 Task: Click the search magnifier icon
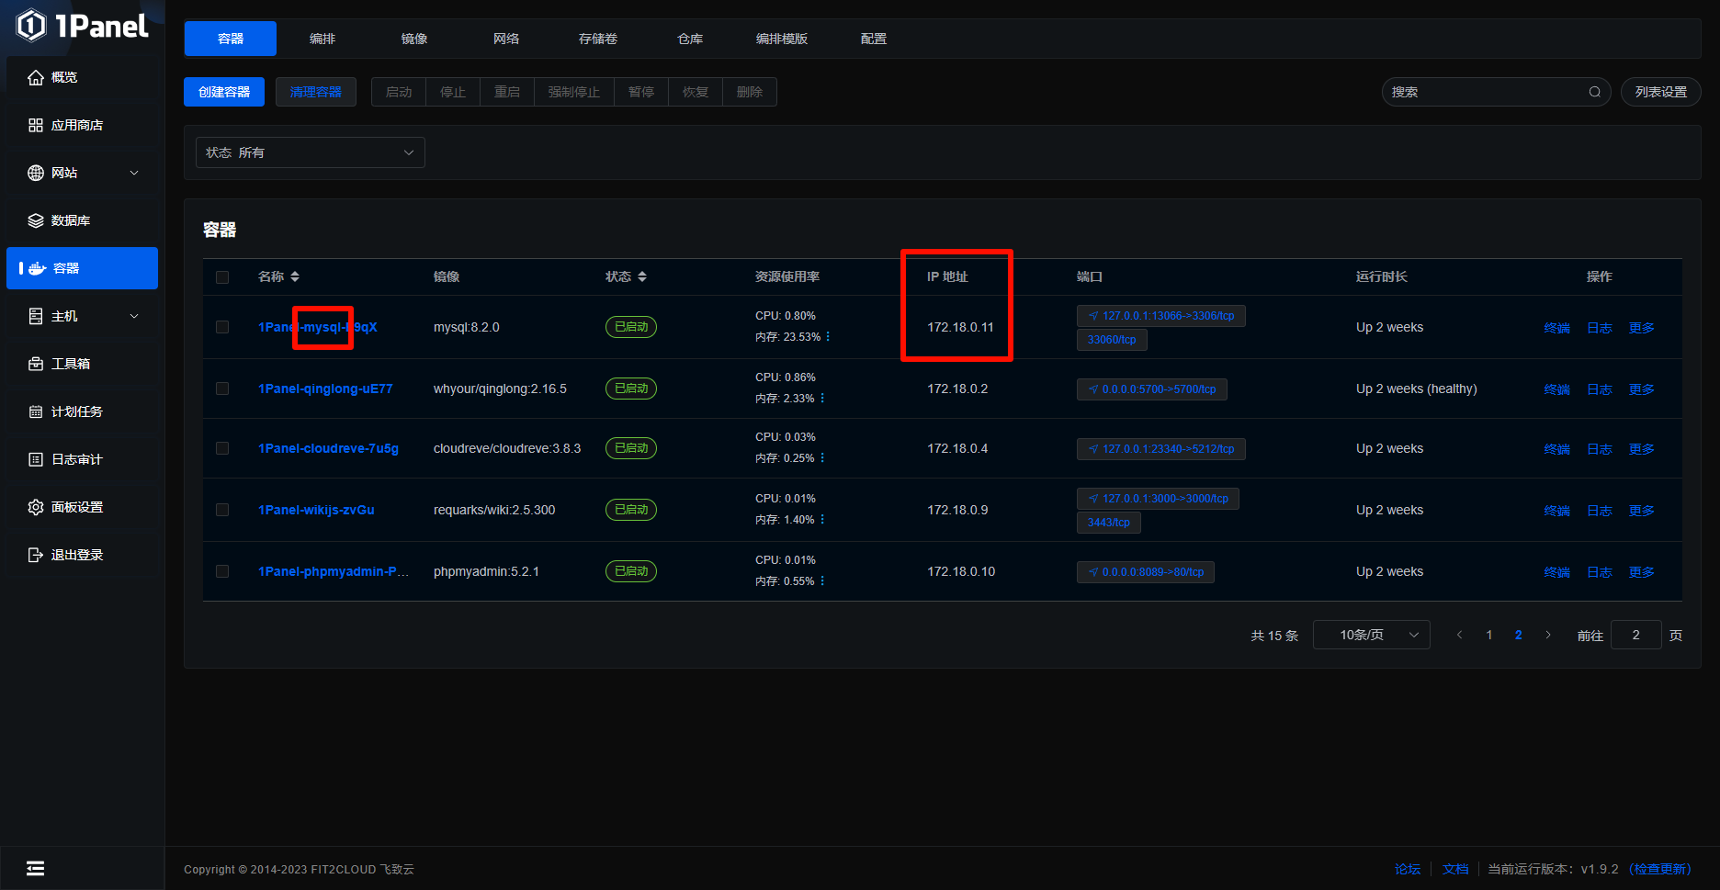point(1595,92)
